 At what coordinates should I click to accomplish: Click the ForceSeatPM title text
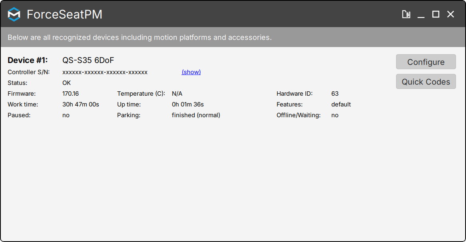coord(64,14)
